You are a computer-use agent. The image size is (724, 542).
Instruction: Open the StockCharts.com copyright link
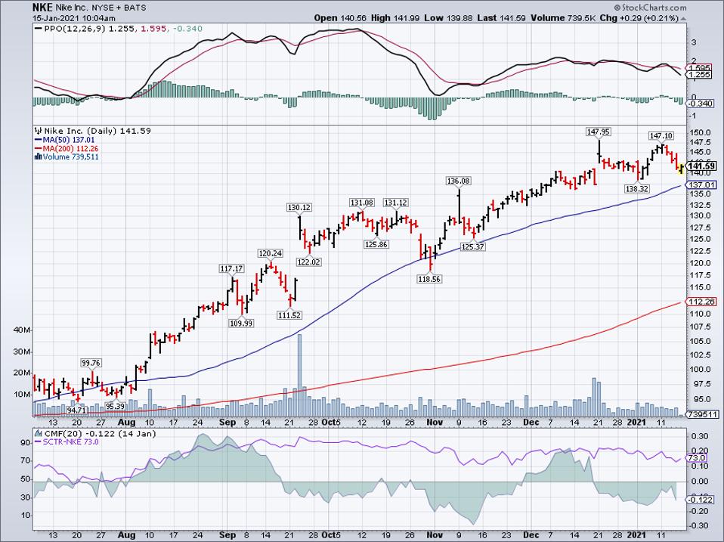point(650,8)
